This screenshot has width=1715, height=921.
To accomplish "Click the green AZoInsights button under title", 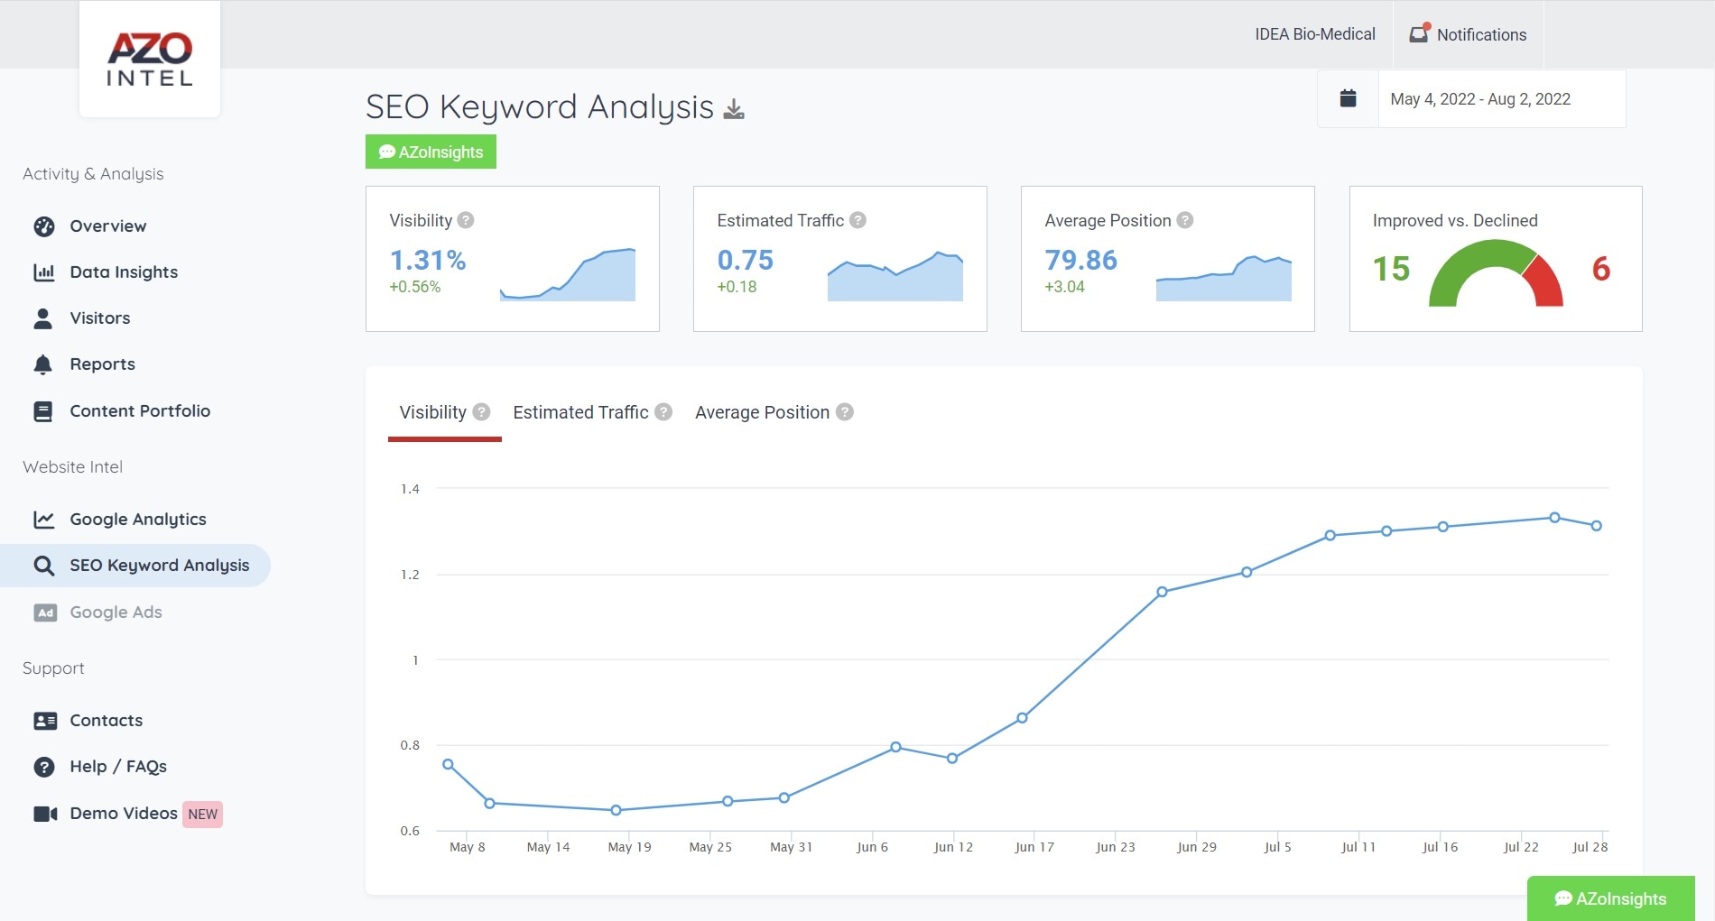I will click(x=431, y=152).
